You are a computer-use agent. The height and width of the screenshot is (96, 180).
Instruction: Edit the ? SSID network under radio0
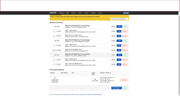pyautogui.click(x=119, y=31)
